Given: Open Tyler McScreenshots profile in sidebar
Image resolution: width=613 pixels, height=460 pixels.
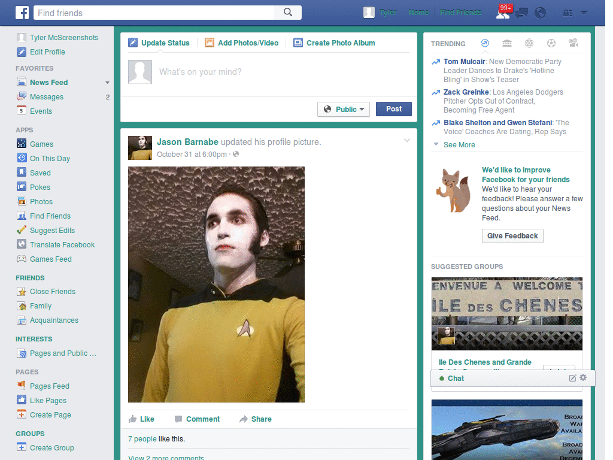Looking at the screenshot, I should click(x=63, y=38).
